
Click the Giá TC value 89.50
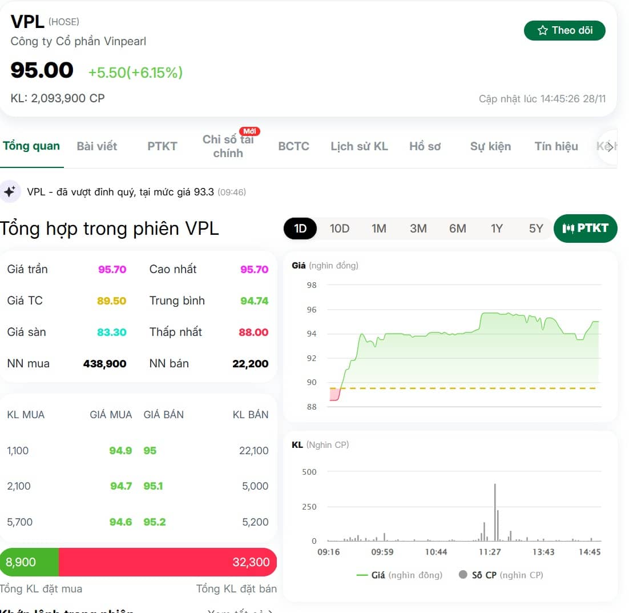tap(111, 301)
